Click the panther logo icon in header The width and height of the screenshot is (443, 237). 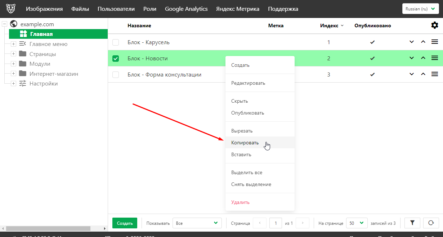coord(11,9)
